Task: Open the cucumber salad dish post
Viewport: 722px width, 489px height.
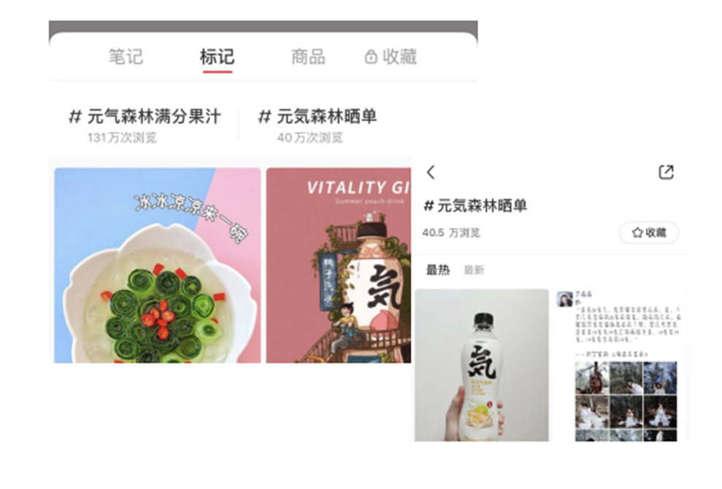Action: pos(158,265)
